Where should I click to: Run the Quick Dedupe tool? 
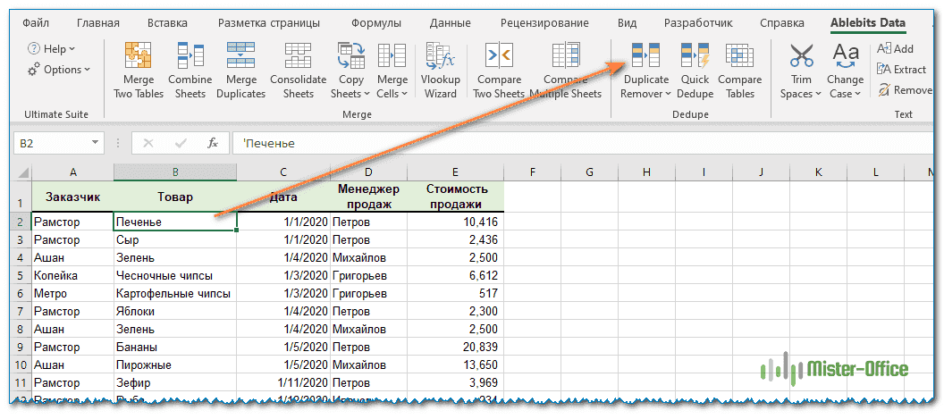(695, 57)
